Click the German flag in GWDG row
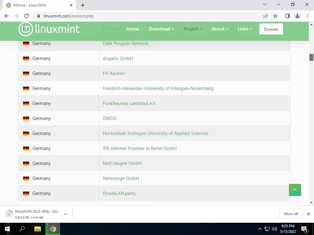Image resolution: width=314 pixels, height=235 pixels. click(x=26, y=118)
